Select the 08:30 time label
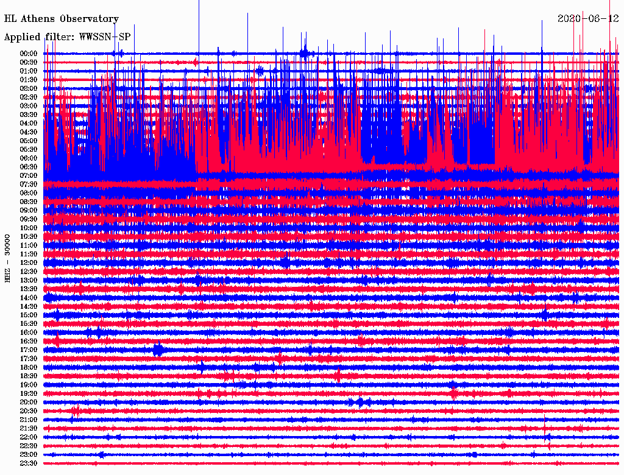 pos(29,202)
